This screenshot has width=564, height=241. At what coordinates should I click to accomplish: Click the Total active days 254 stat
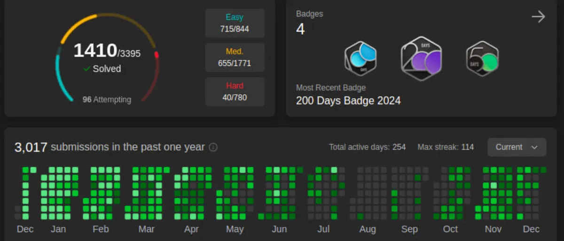pyautogui.click(x=367, y=147)
